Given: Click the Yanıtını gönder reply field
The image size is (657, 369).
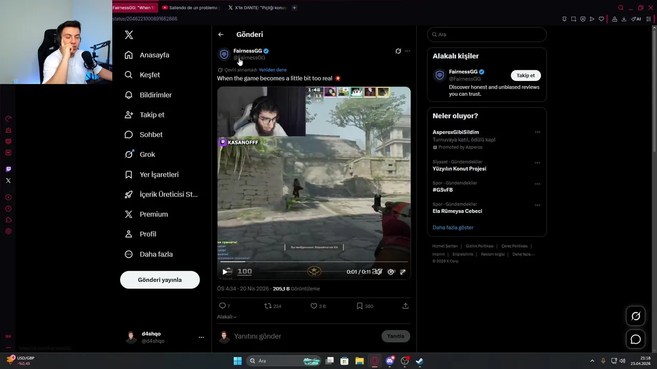Looking at the screenshot, I should [x=306, y=336].
